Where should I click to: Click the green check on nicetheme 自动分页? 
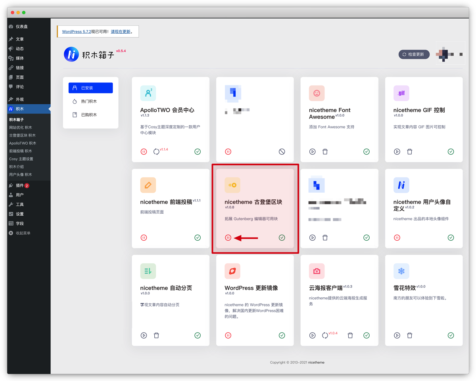[198, 335]
